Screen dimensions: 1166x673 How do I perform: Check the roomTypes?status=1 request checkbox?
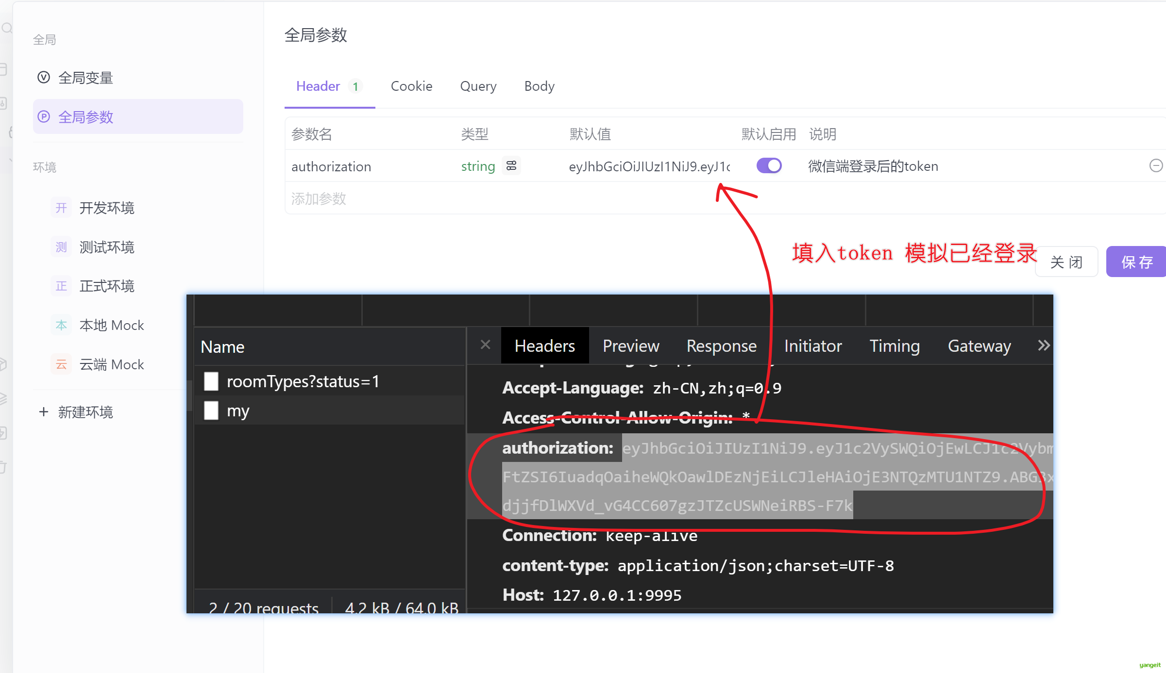[211, 381]
